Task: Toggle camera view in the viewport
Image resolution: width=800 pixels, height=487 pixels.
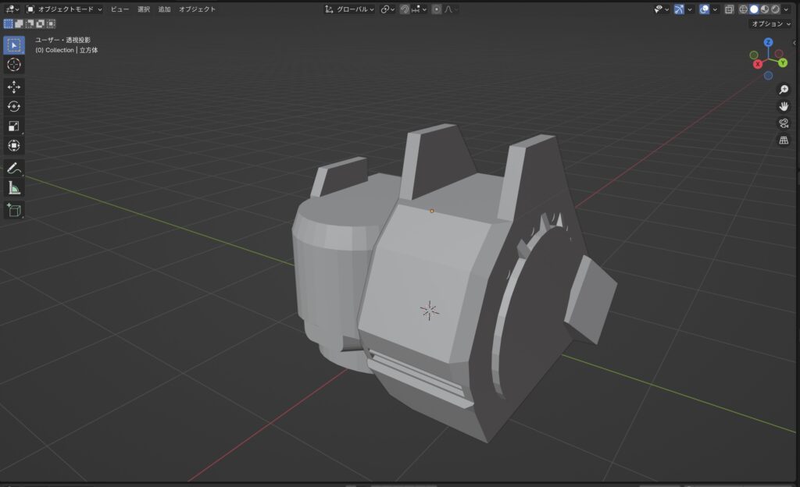Action: click(784, 123)
